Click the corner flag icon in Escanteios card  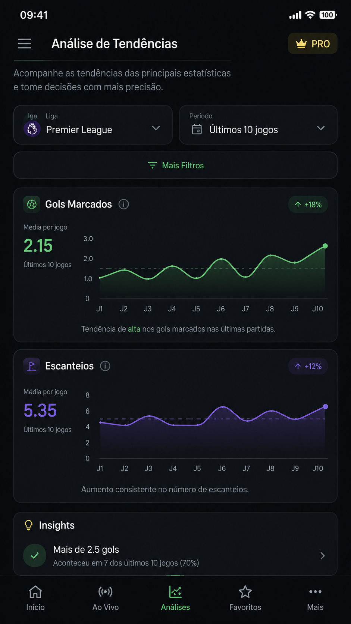pos(32,366)
